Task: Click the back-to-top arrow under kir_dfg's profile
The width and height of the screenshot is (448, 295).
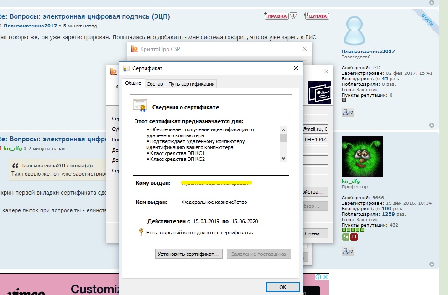Action: 432,264
